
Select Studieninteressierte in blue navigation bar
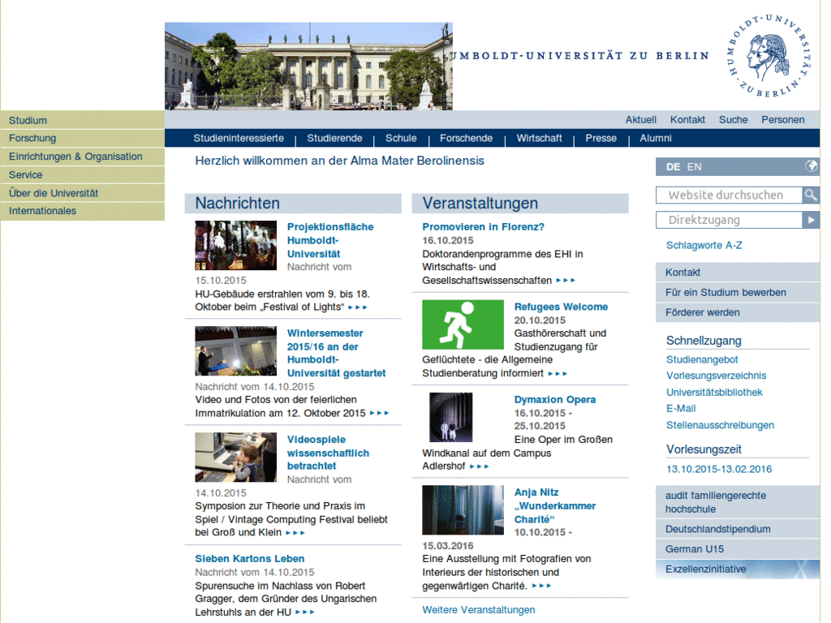pyautogui.click(x=239, y=138)
